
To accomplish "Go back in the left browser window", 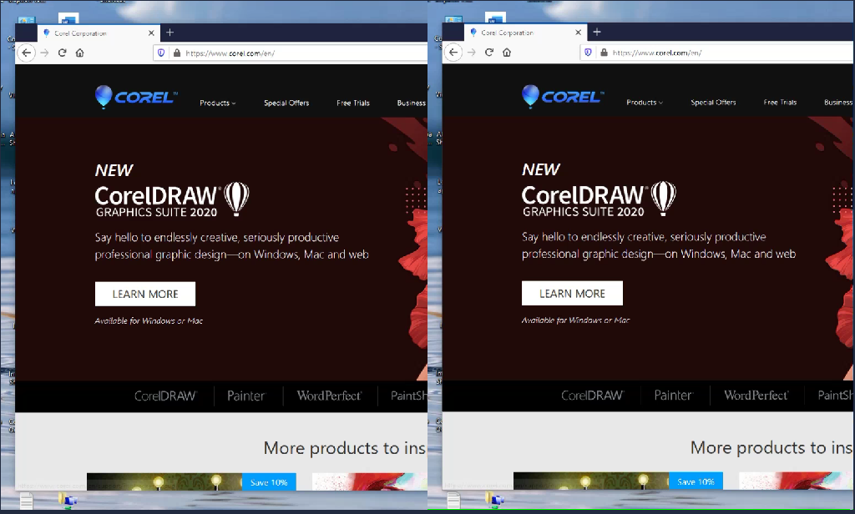I will pos(26,53).
